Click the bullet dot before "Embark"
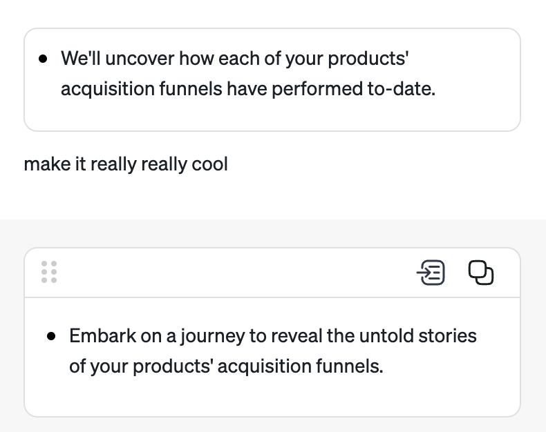The width and height of the screenshot is (546, 432). [51, 336]
